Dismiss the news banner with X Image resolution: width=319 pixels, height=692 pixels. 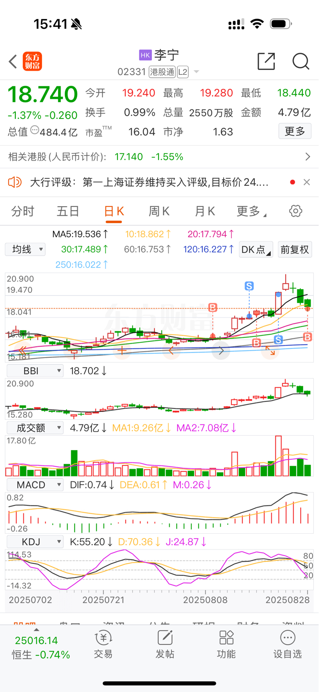pos(307,182)
